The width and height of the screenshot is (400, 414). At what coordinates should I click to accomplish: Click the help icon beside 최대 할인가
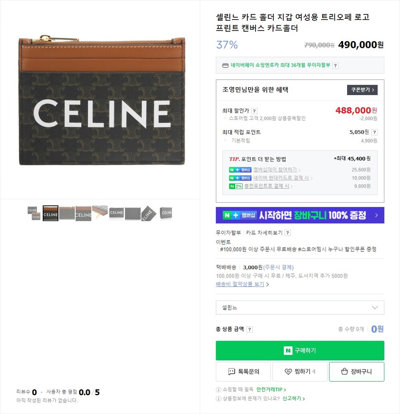254,111
